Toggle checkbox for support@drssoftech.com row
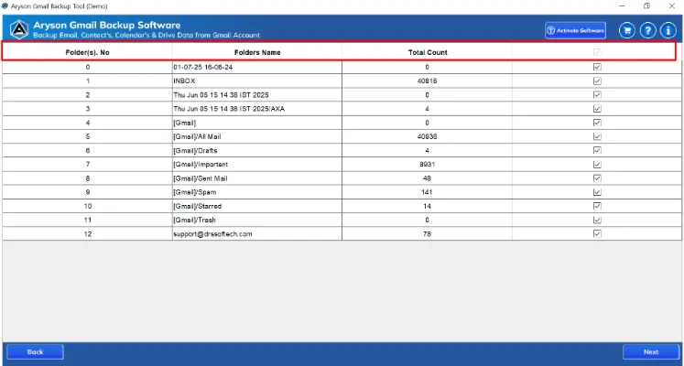Screen dimensions: 684x366 click(x=597, y=233)
